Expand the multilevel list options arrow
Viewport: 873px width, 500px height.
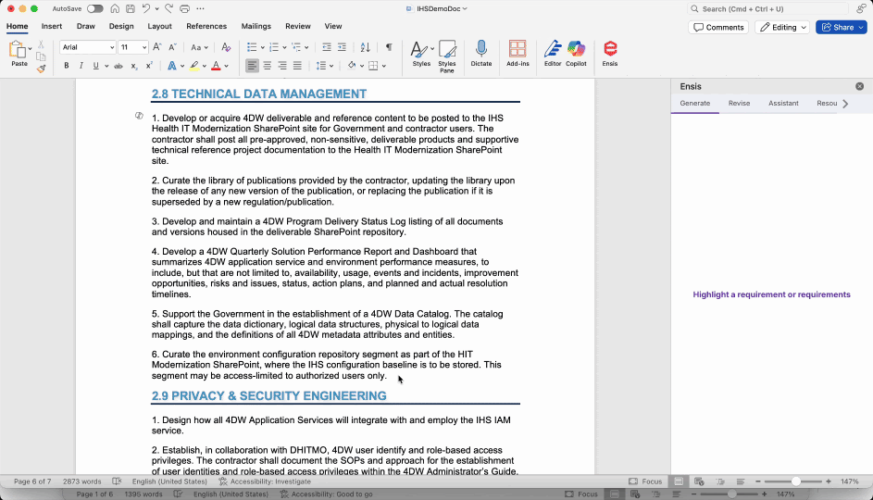306,47
